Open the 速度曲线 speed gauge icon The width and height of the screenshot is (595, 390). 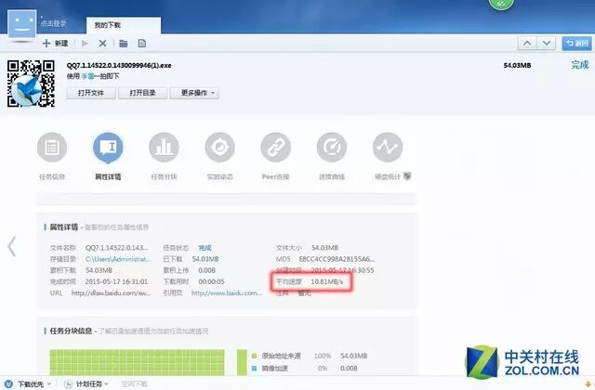[332, 148]
